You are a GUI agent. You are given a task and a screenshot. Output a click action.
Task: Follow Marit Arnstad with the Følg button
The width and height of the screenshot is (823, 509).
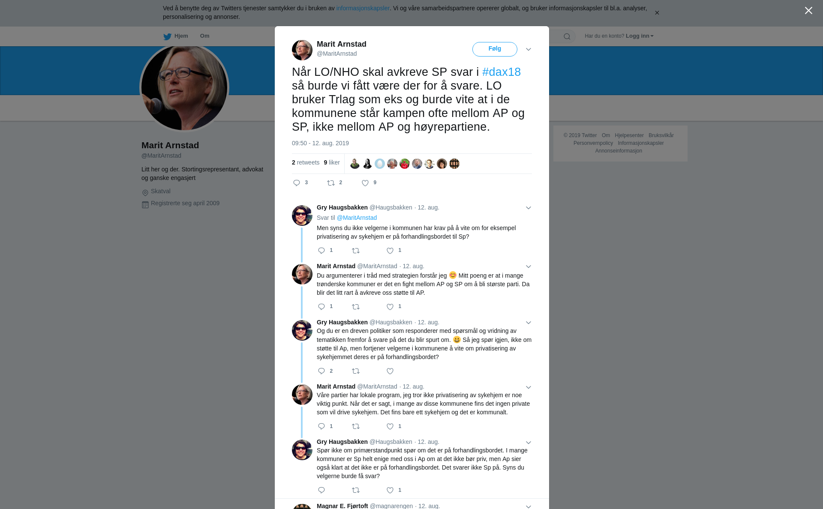tap(495, 49)
